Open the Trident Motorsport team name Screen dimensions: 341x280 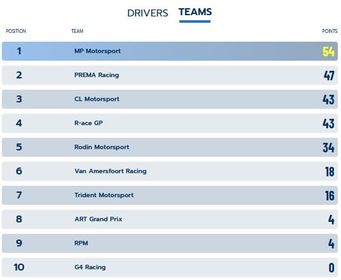pyautogui.click(x=104, y=195)
